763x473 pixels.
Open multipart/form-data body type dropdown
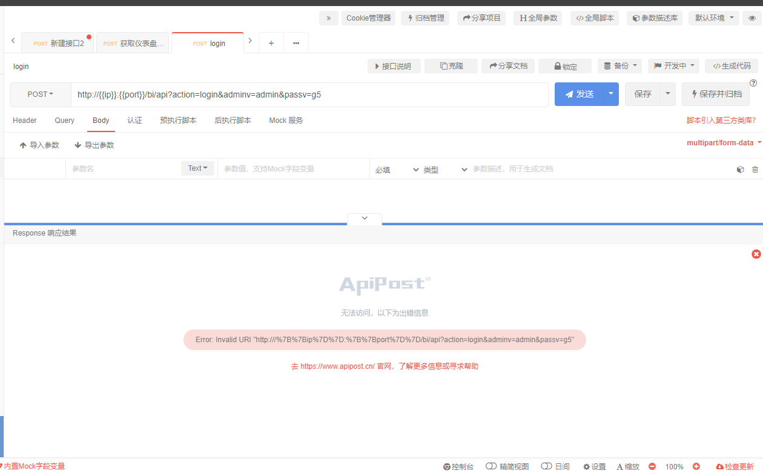724,143
